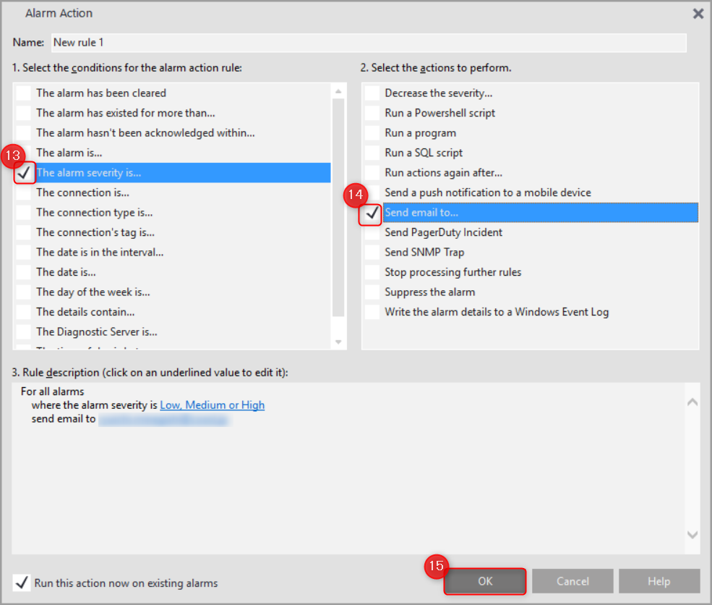Click the rule description scroll-down chevron

(x=692, y=535)
